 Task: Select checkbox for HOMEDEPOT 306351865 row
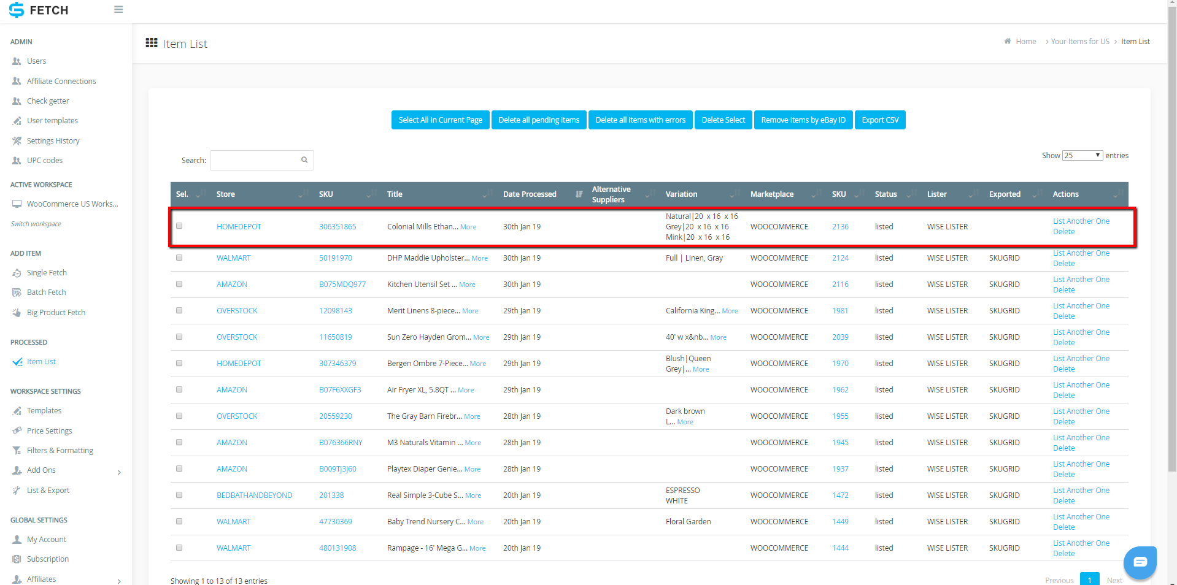click(x=179, y=226)
